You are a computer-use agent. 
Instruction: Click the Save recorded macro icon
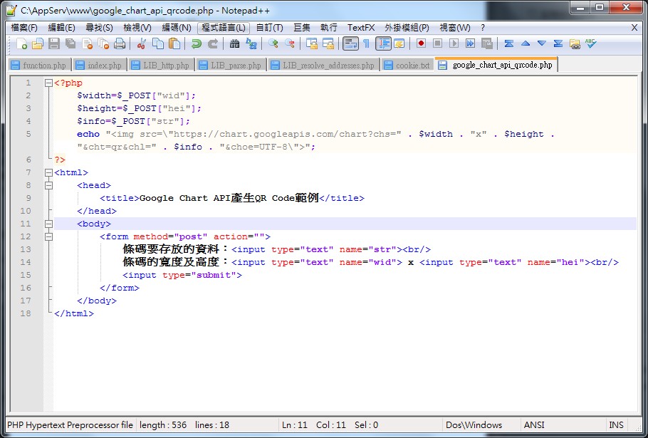tap(487, 43)
